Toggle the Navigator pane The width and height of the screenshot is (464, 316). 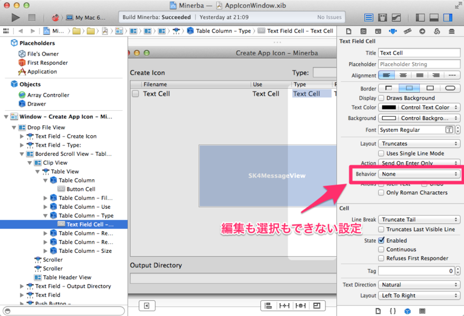coord(420,17)
